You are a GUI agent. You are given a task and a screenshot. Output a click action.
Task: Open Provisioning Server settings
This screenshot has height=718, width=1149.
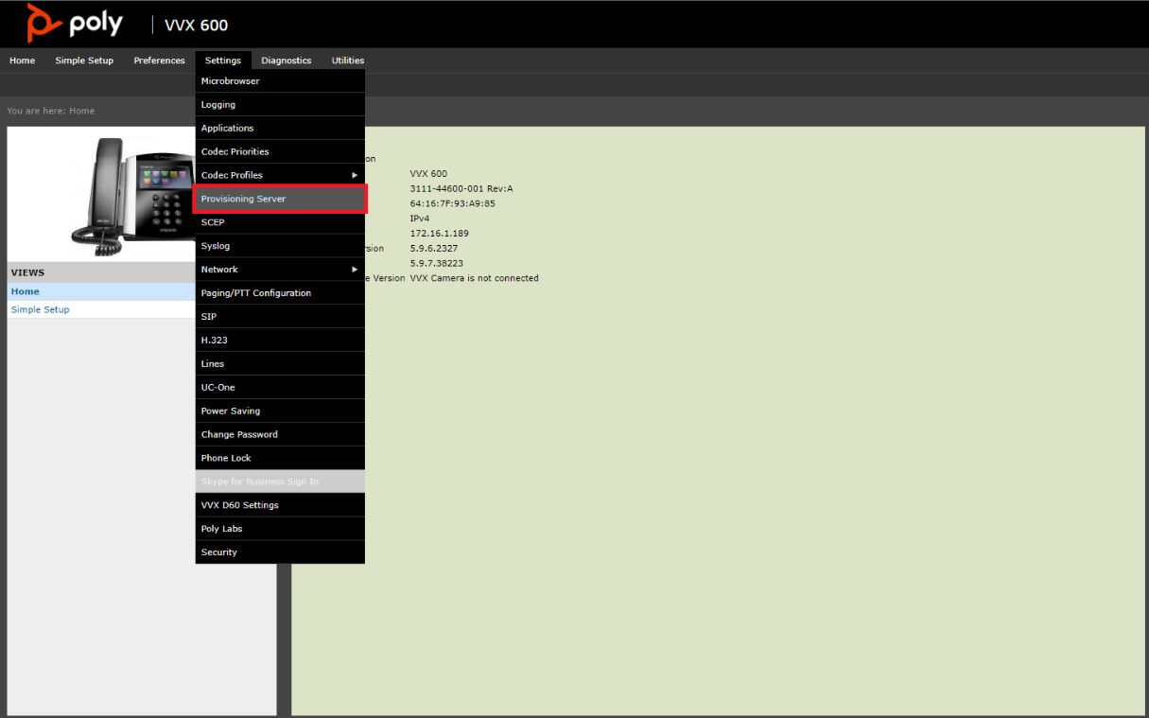click(280, 199)
